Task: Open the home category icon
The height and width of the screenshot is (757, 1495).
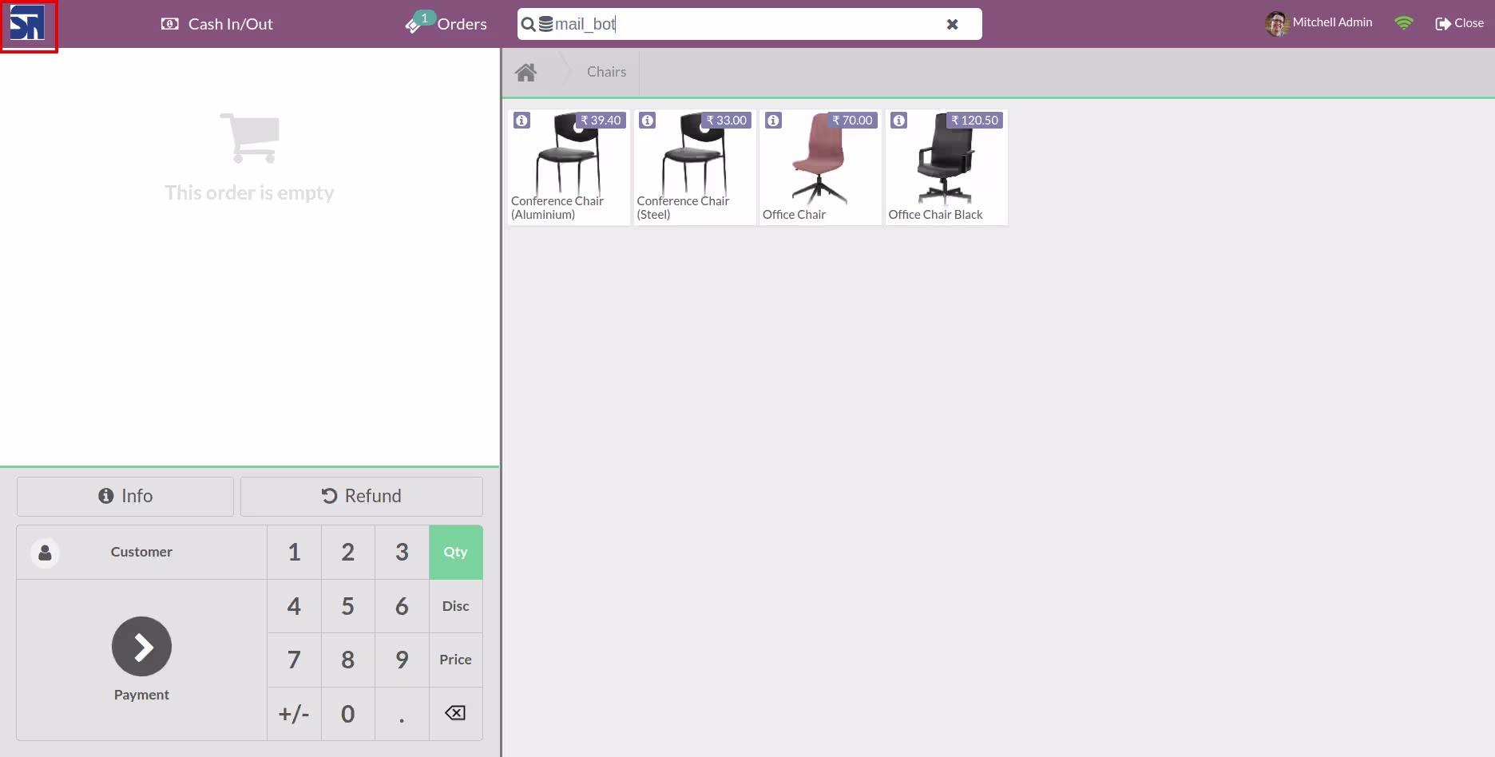Action: pyautogui.click(x=525, y=73)
